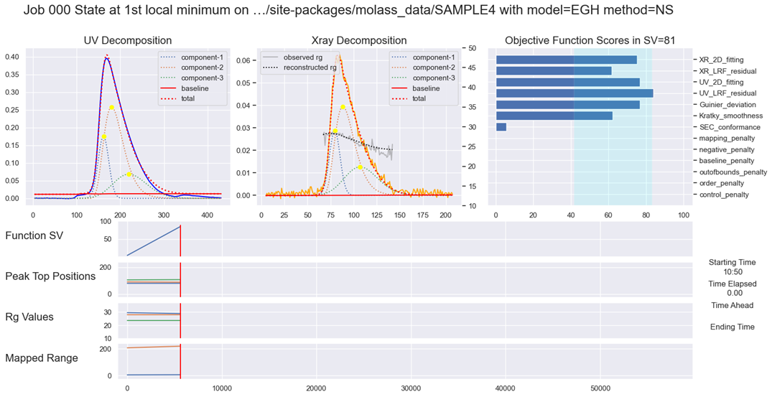The height and width of the screenshot is (397, 772).
Task: Click the Objective Function Scores title
Action: 590,41
